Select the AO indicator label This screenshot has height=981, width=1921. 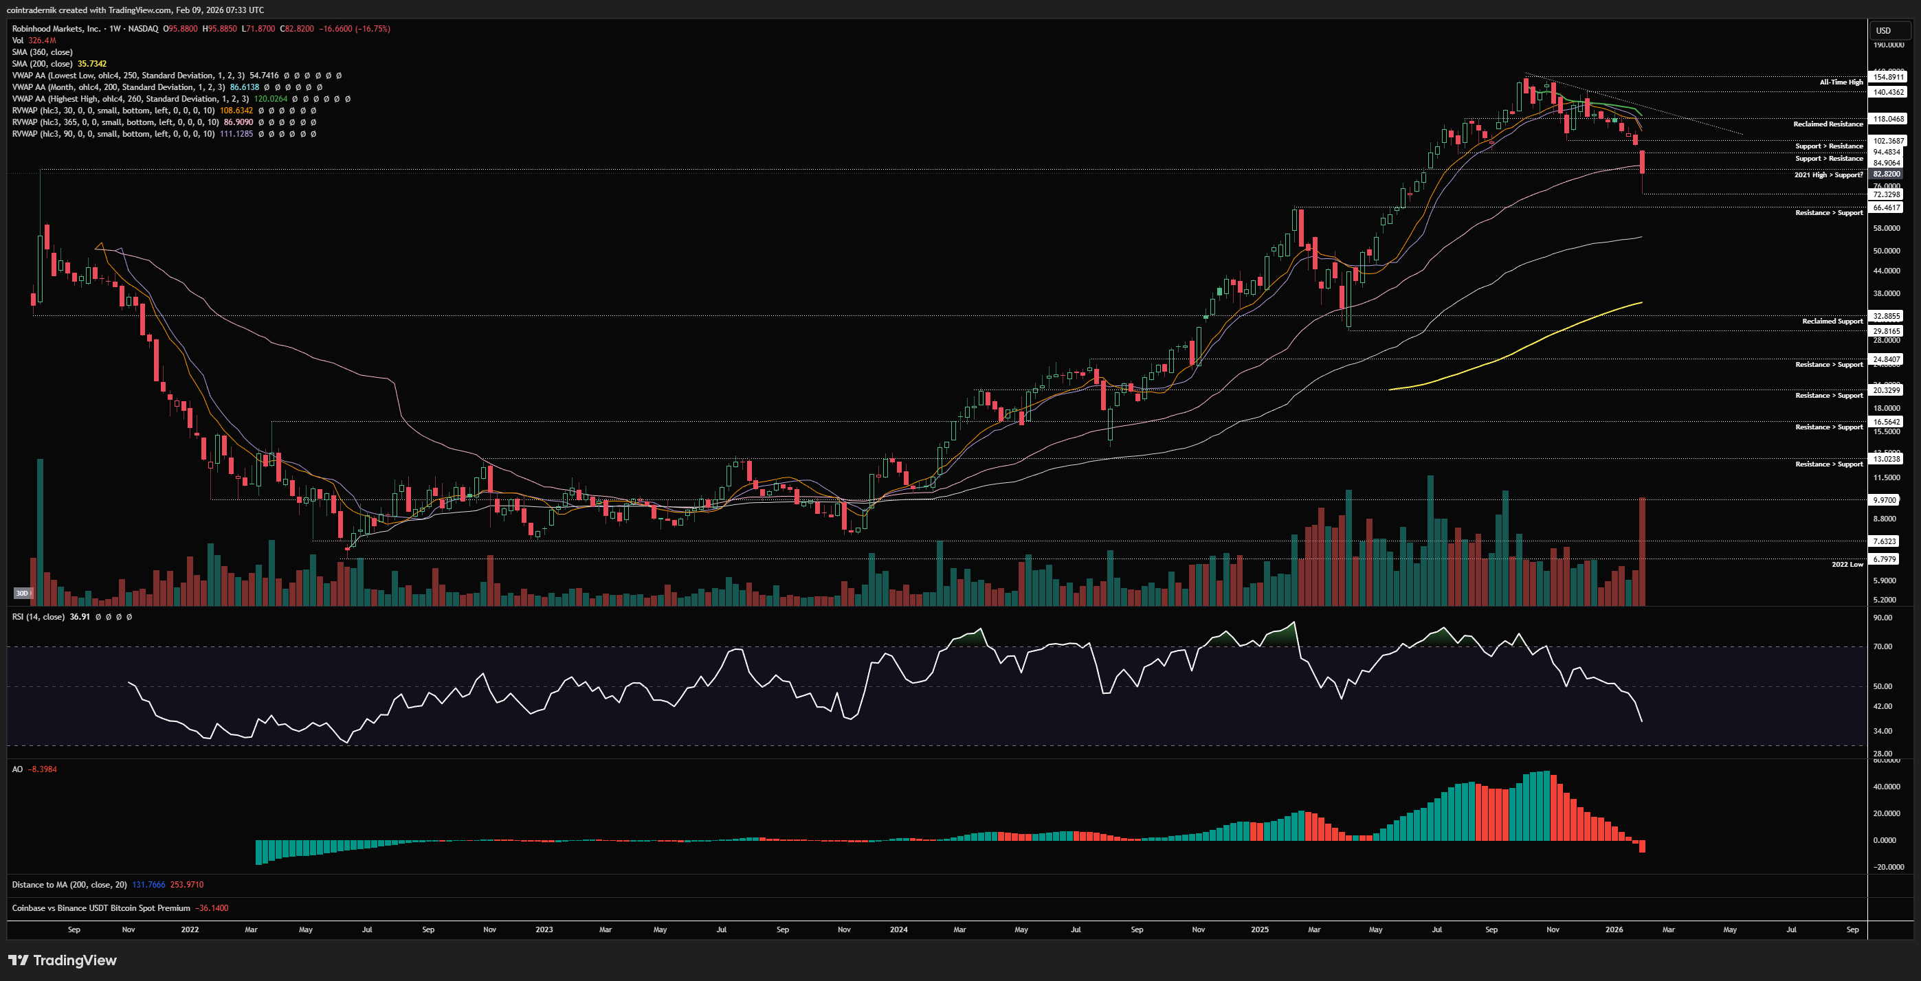tap(17, 769)
